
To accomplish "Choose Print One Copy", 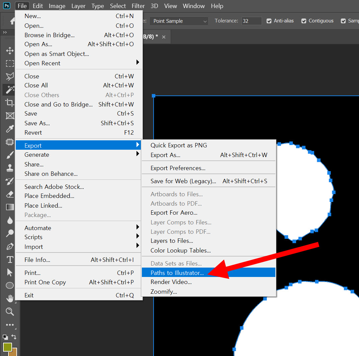I will click(x=79, y=282).
